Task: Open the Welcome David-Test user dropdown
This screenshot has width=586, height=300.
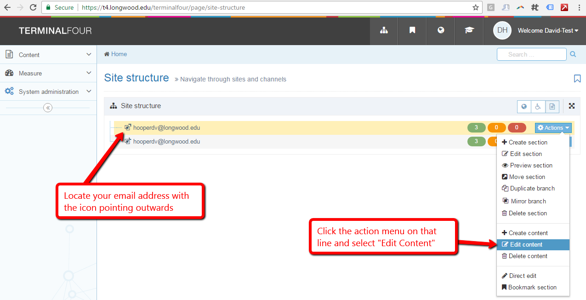Action: click(x=548, y=30)
